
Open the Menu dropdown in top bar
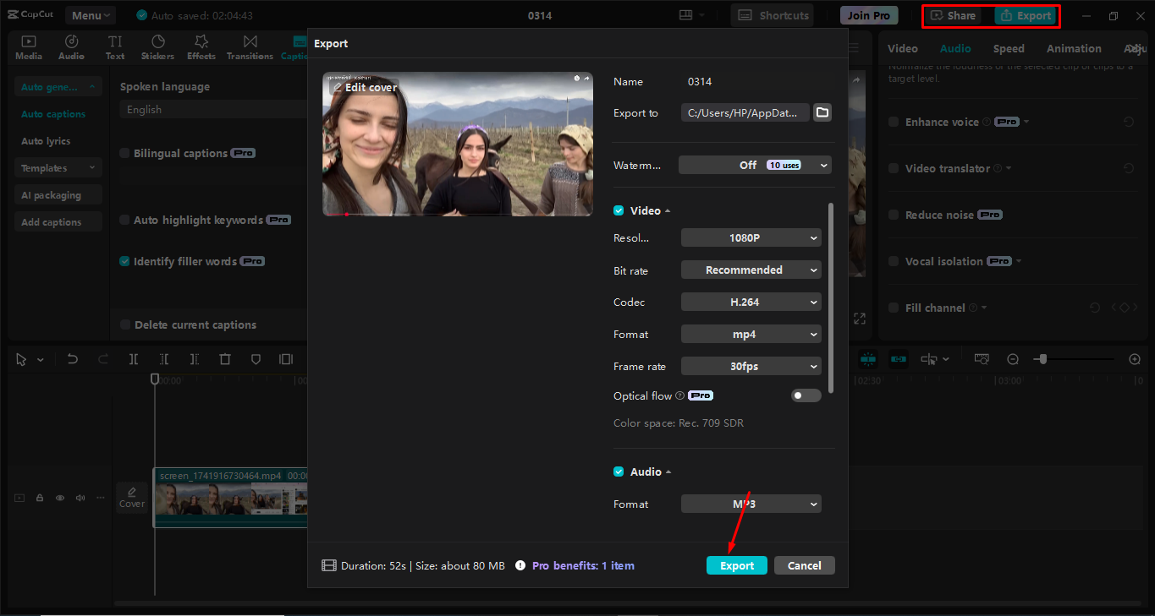coord(89,14)
